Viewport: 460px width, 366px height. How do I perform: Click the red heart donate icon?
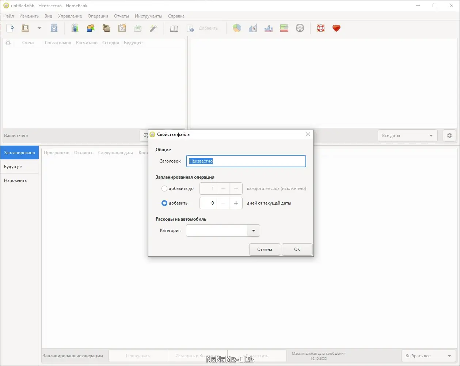pos(337,28)
